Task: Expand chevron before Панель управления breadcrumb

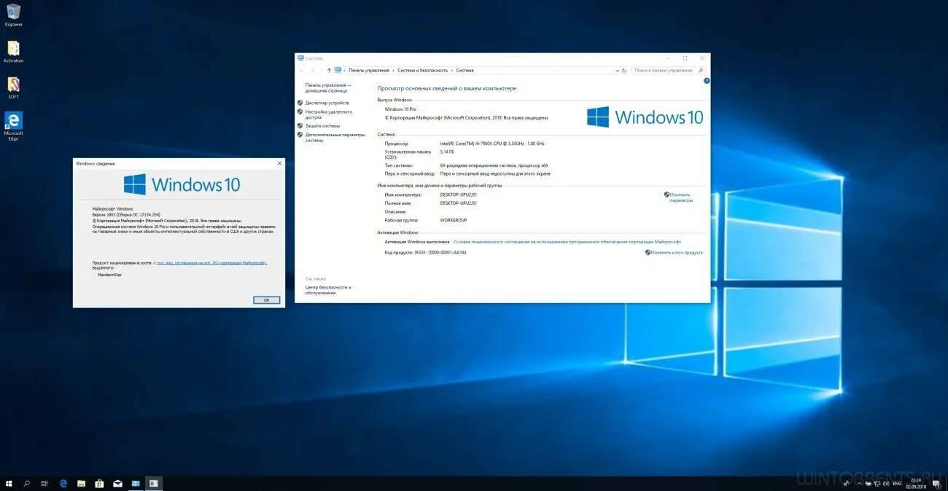Action: [x=345, y=71]
